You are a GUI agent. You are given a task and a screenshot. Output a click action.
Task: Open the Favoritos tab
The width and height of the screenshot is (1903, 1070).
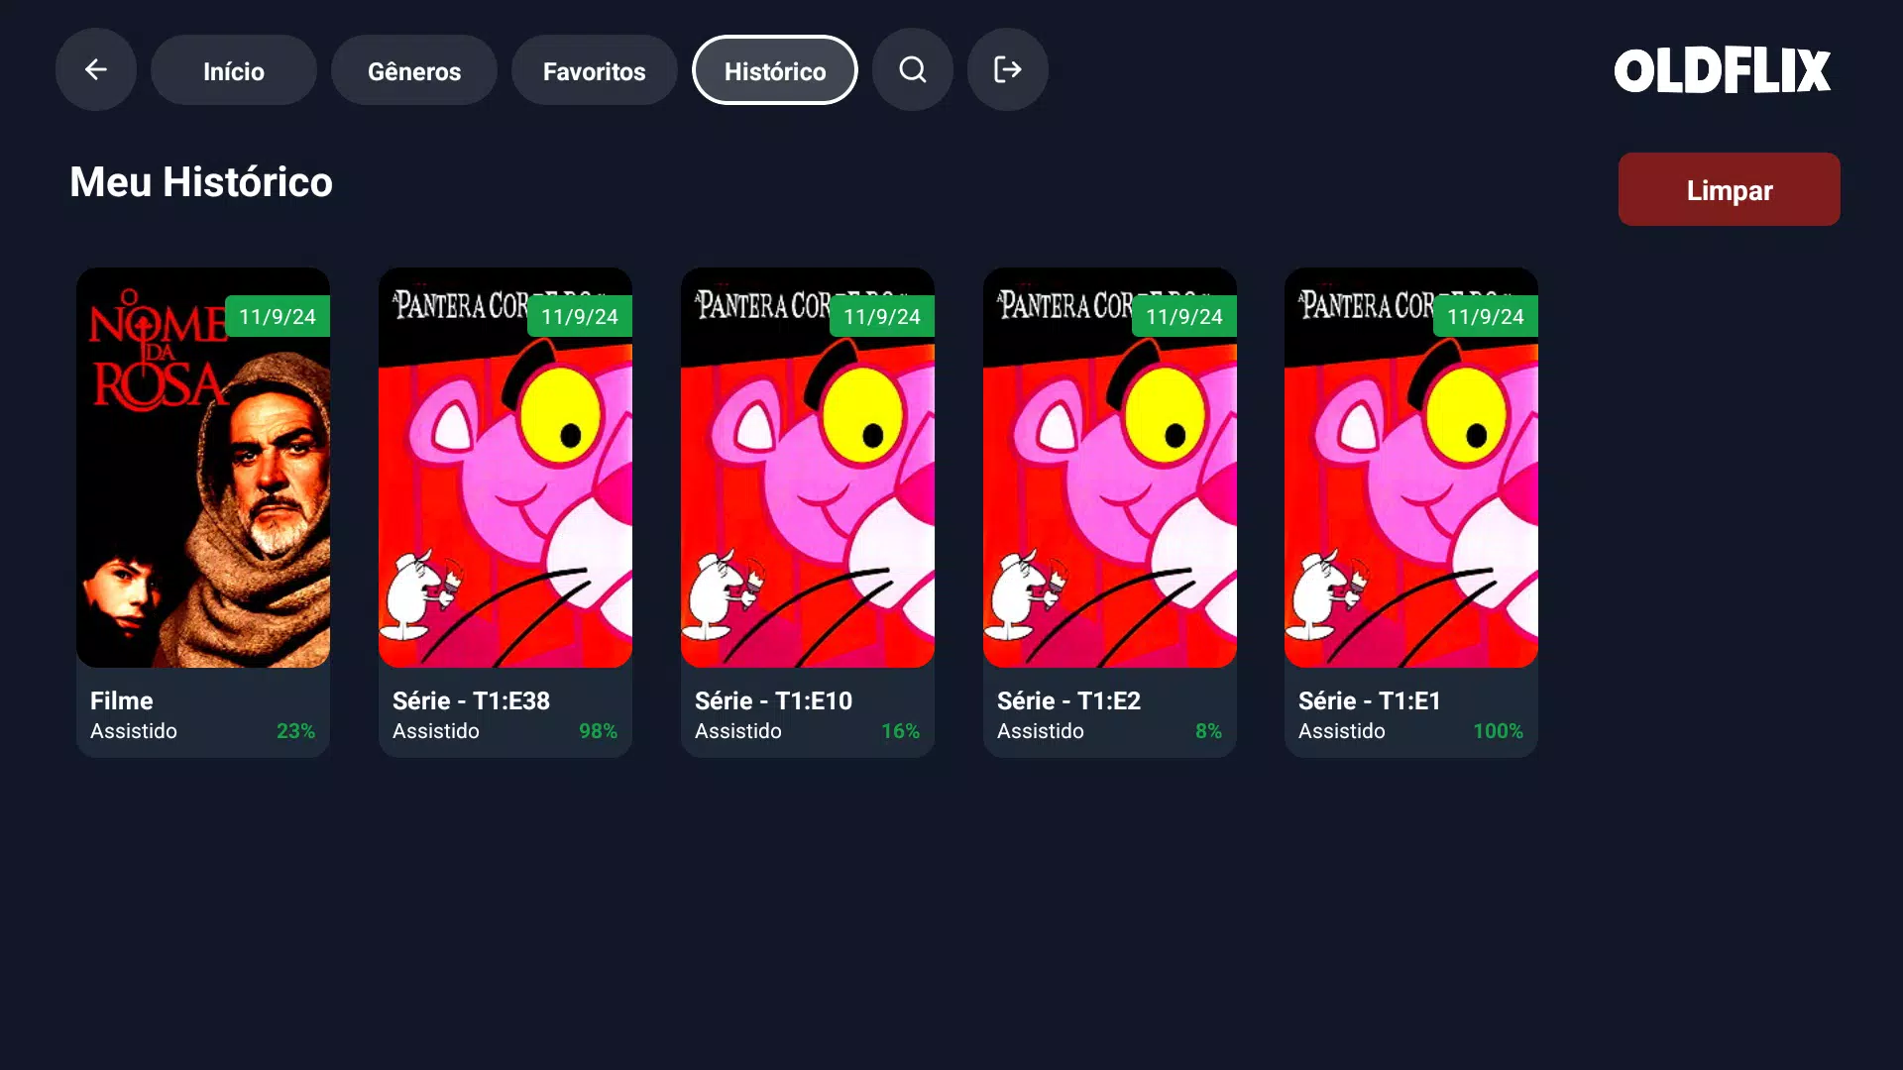[x=595, y=70]
